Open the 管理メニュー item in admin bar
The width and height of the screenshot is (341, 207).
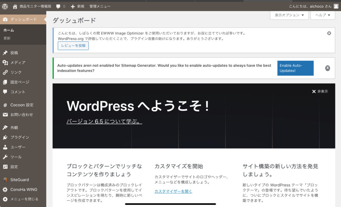100,7
